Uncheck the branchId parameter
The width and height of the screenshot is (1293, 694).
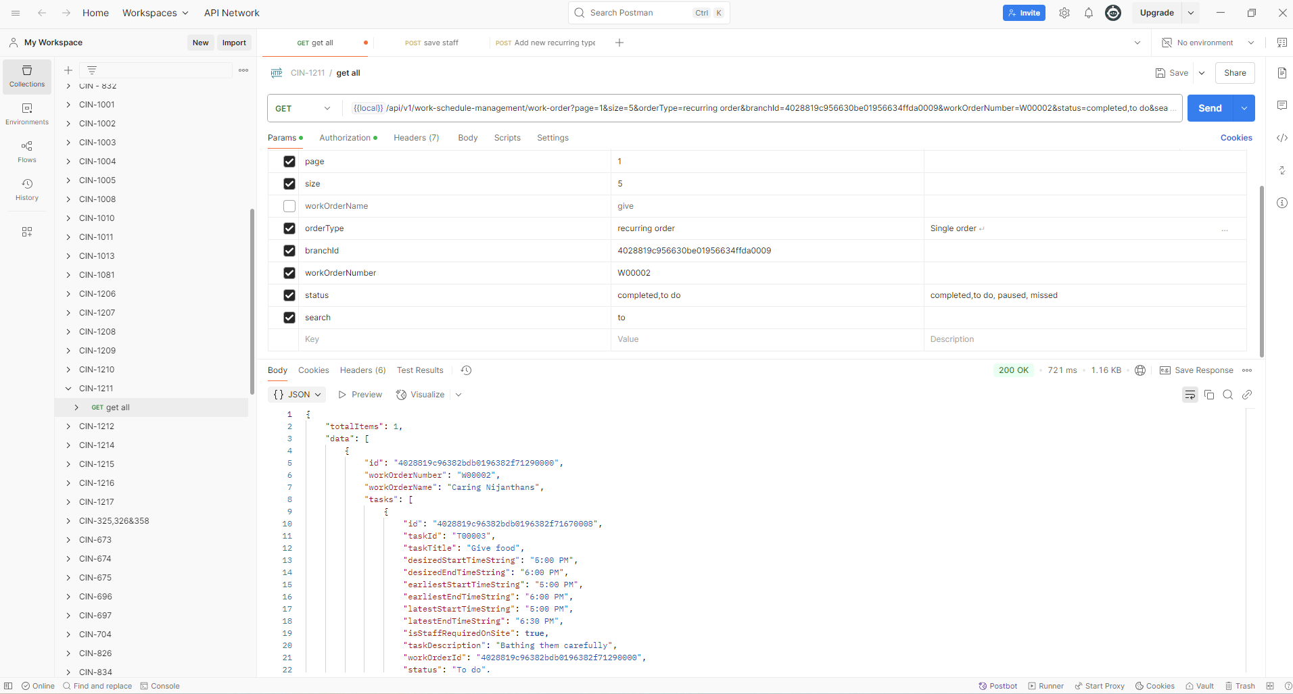(289, 251)
